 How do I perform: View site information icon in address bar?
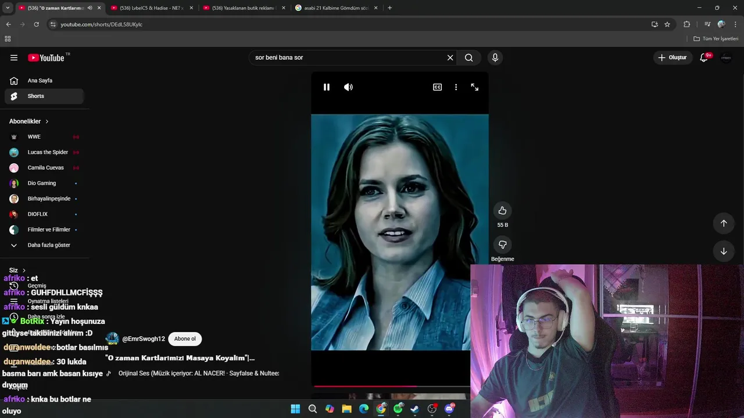[x=53, y=24]
